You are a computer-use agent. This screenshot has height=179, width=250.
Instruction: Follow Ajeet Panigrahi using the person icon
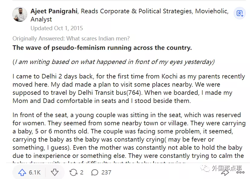(239, 13)
